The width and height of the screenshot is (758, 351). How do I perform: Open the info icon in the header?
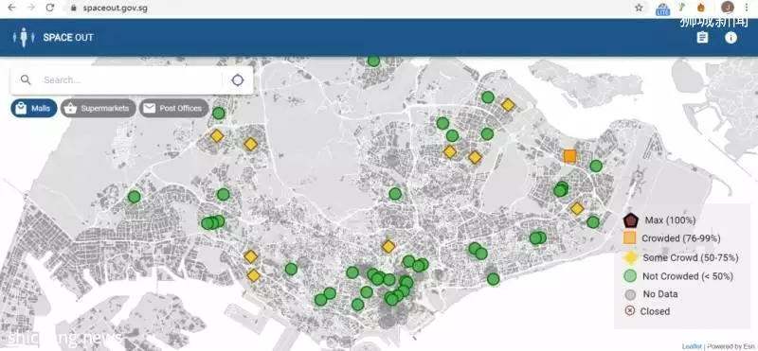coord(731,38)
